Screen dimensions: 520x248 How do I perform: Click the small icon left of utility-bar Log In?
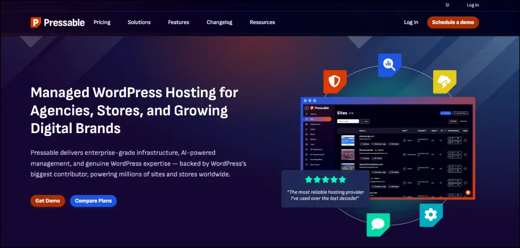pyautogui.click(x=447, y=5)
